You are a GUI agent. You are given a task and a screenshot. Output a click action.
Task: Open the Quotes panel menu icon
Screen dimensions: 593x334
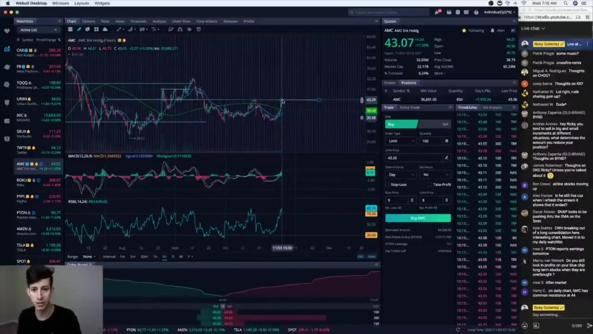pyautogui.click(x=513, y=21)
